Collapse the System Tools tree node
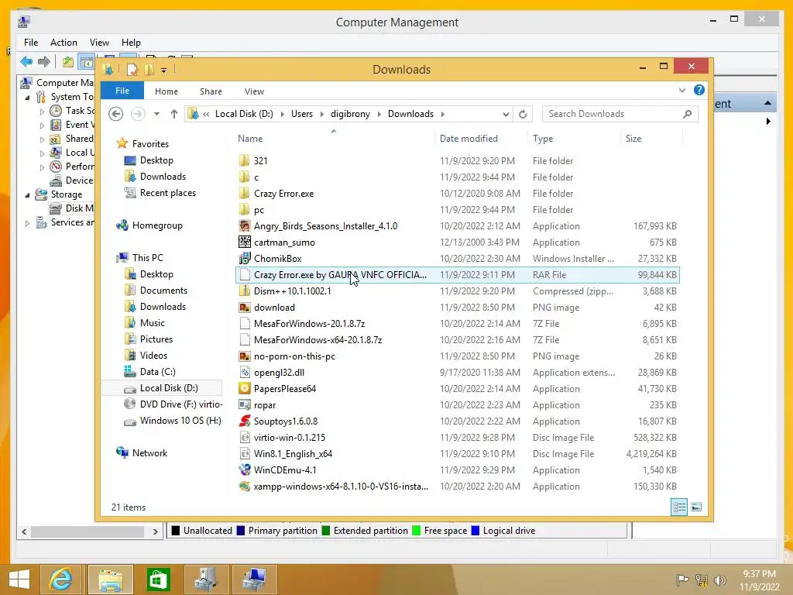 pyautogui.click(x=27, y=97)
